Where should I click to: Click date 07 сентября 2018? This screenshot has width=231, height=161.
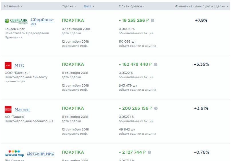(76, 29)
